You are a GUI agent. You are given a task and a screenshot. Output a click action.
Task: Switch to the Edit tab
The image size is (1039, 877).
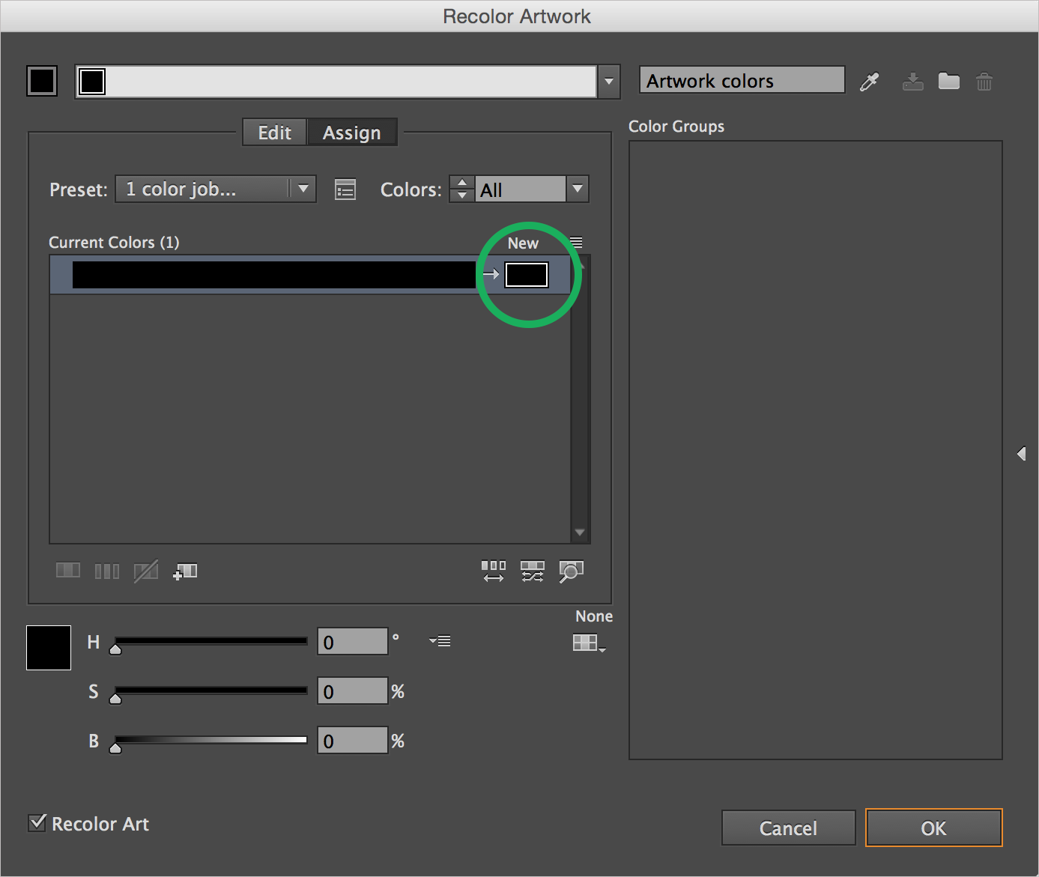[273, 132]
